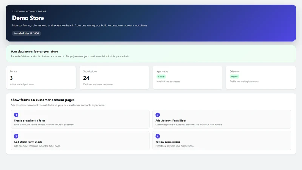
Task: Click 'Show forms on customer account pages' heading
Action: click(43, 100)
